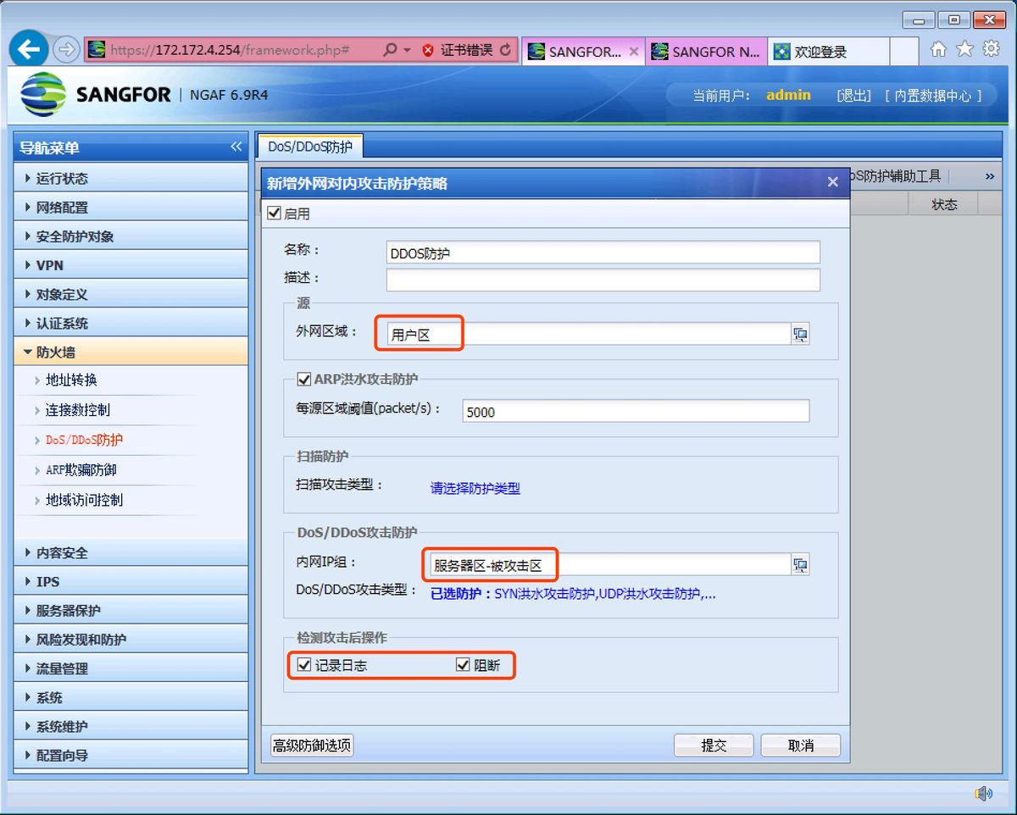Submit the policy with 提交 button
The width and height of the screenshot is (1017, 815).
pyautogui.click(x=713, y=745)
